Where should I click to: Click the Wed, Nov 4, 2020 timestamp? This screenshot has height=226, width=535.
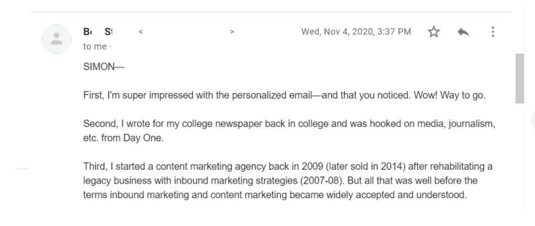pyautogui.click(x=356, y=32)
